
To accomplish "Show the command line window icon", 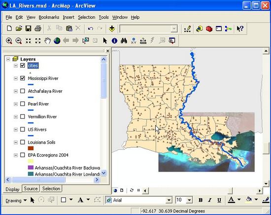I will (219, 29).
